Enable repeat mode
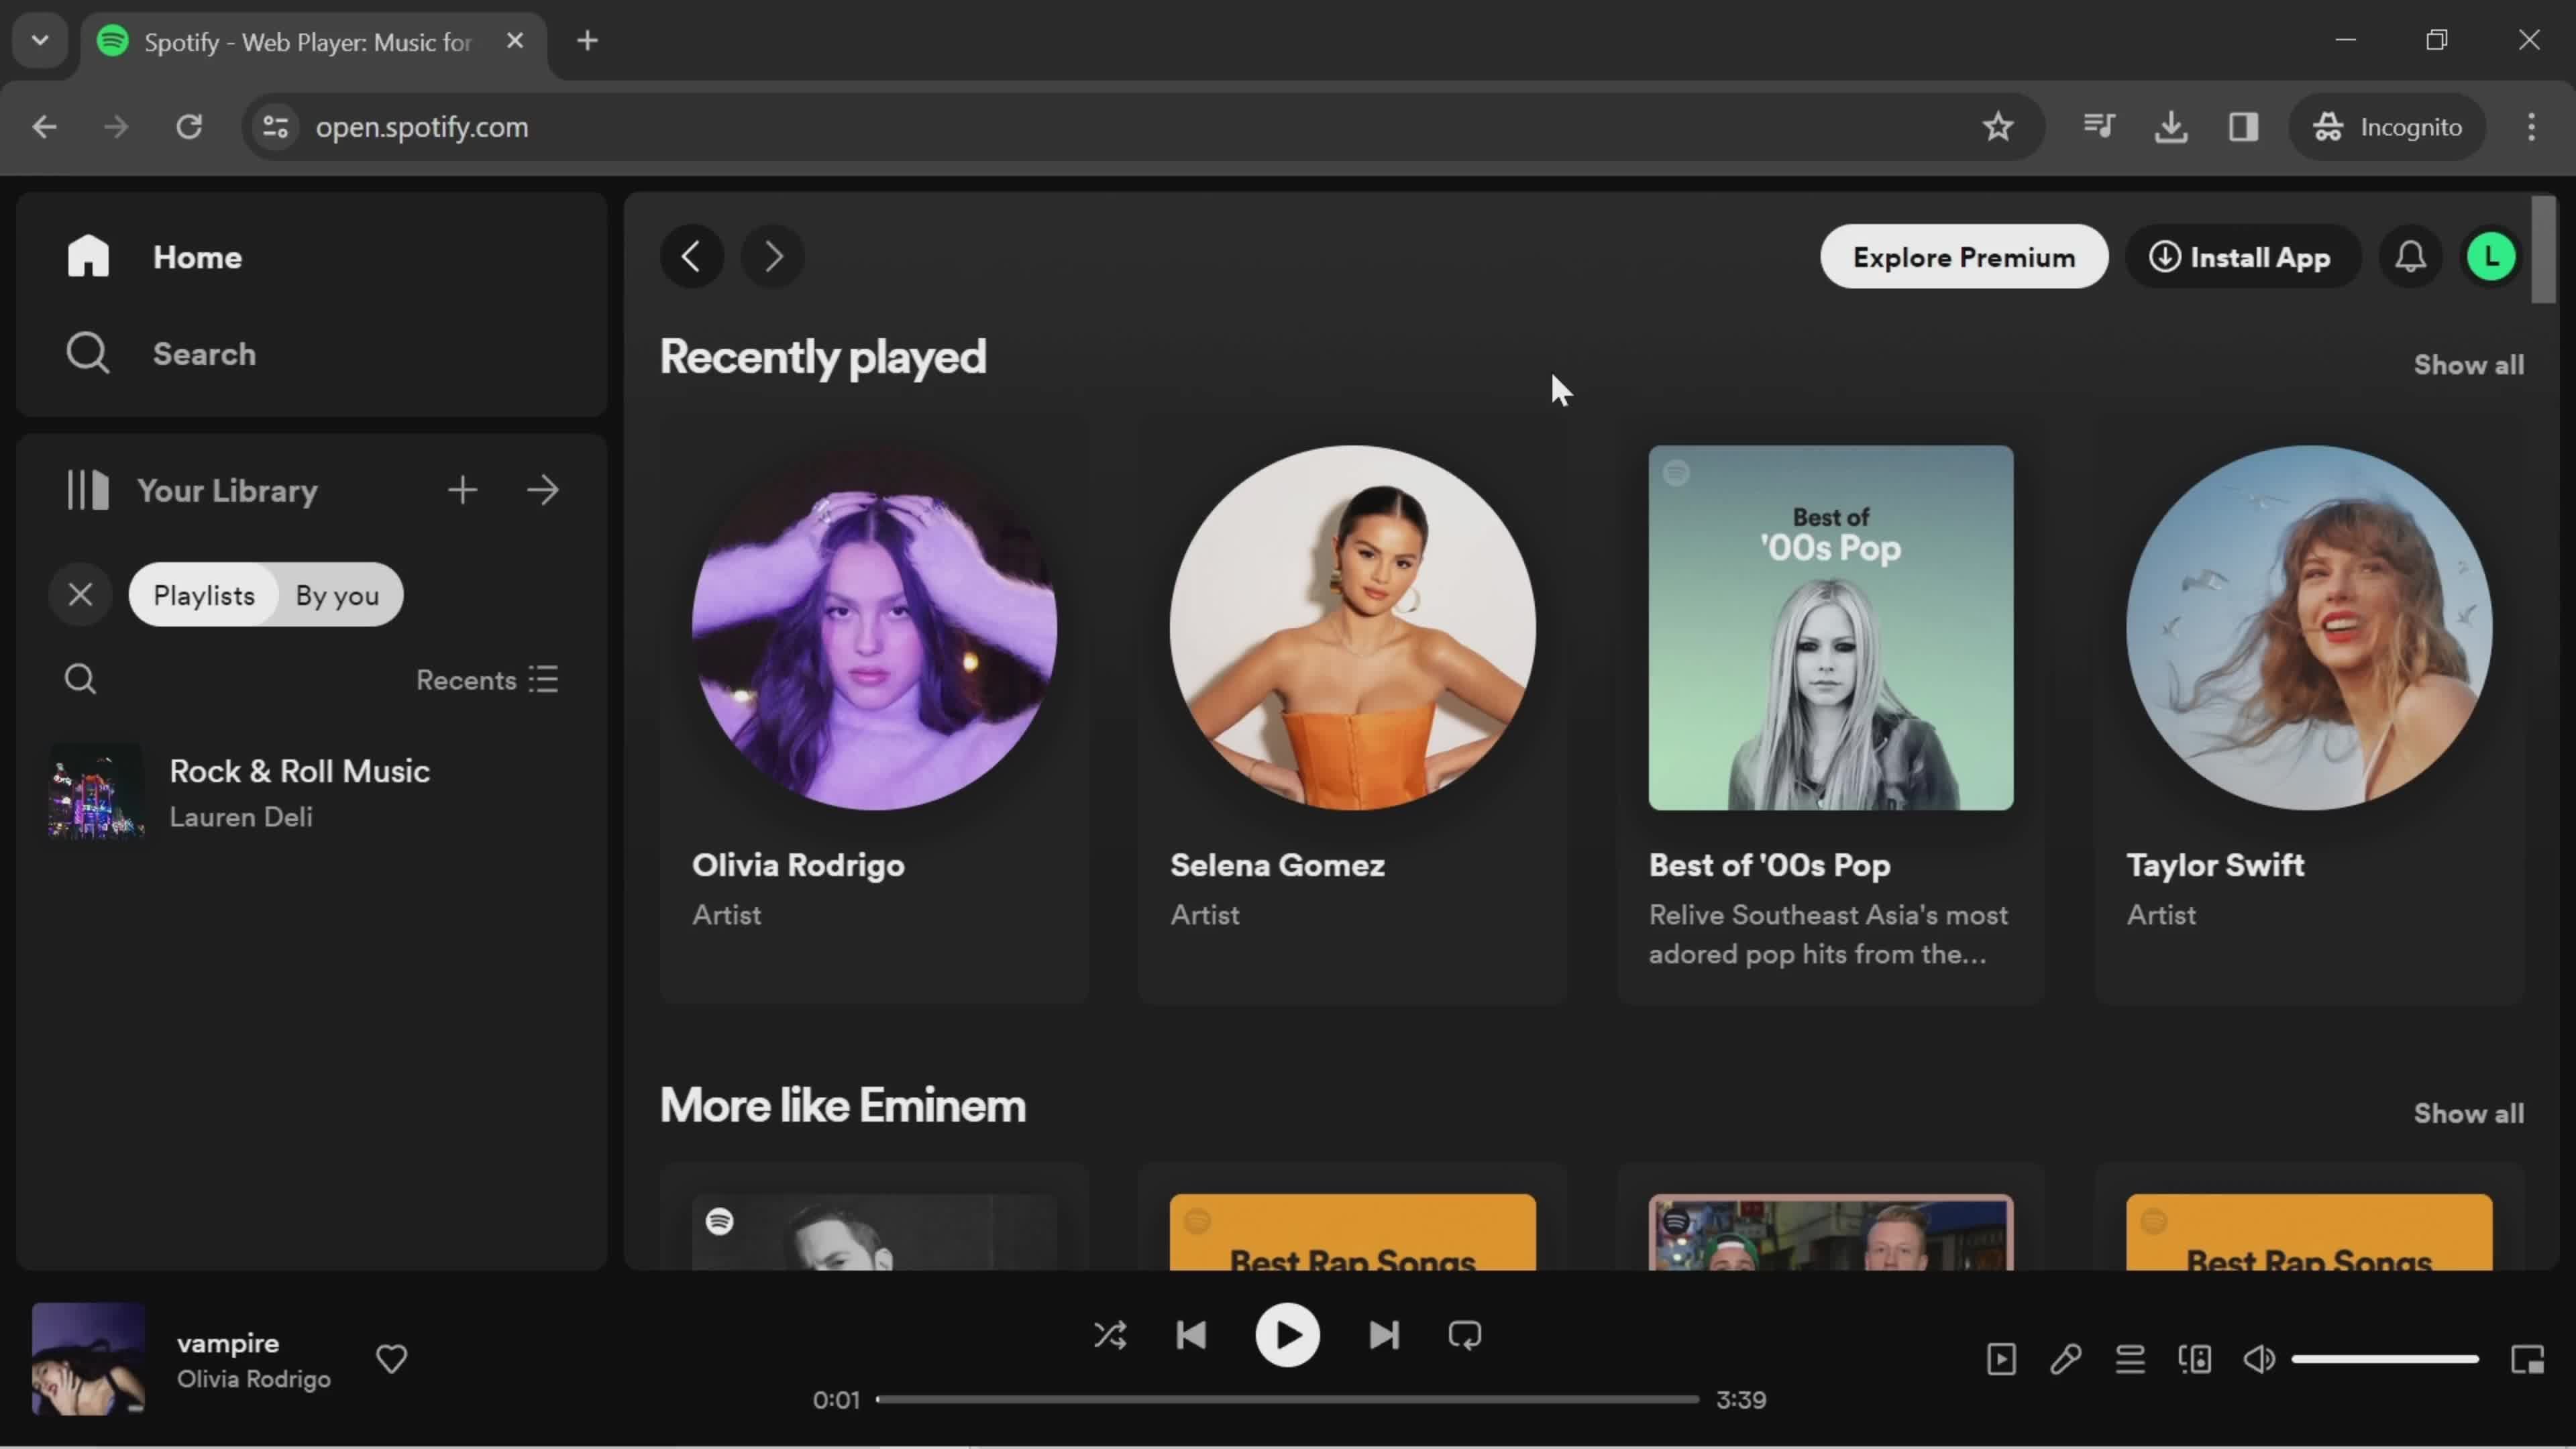Screen dimensions: 2576x1449 click(1465, 1336)
